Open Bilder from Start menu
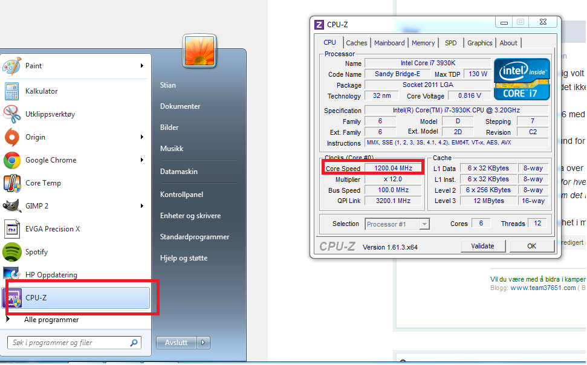587x365 pixels. pos(169,128)
